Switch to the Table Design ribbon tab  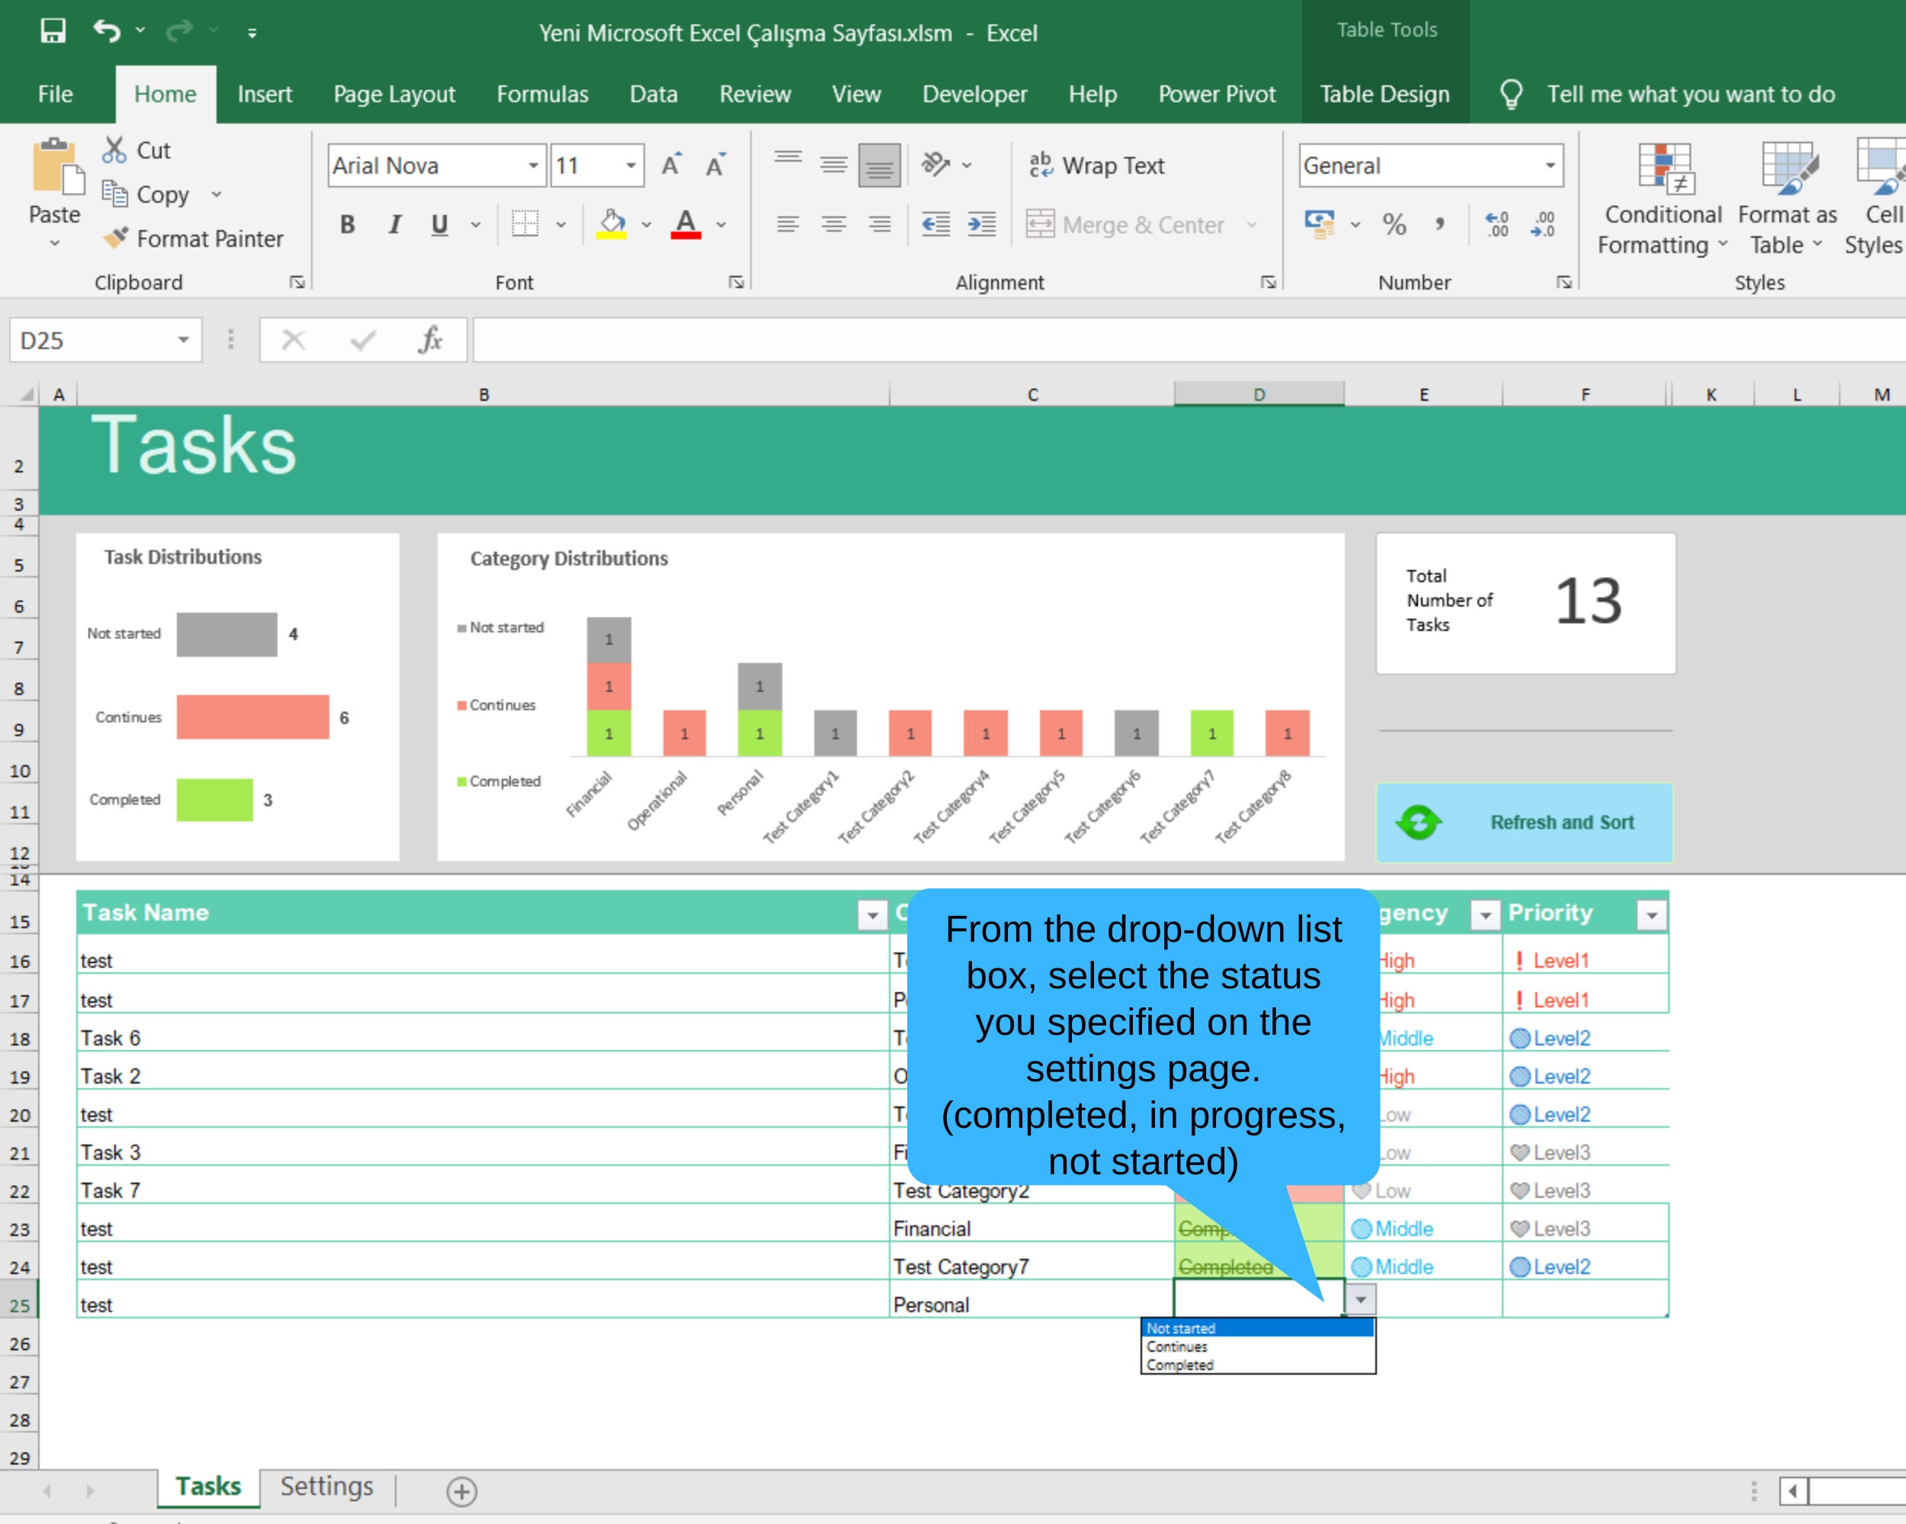(x=1384, y=94)
